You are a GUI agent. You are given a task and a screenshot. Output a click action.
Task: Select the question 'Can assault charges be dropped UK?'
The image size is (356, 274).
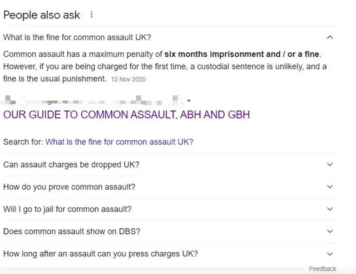pos(71,165)
